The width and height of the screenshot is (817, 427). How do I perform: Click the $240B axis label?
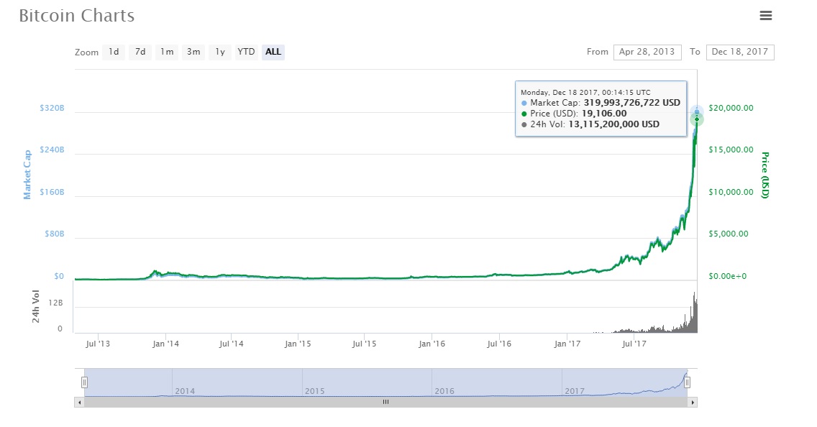point(52,150)
